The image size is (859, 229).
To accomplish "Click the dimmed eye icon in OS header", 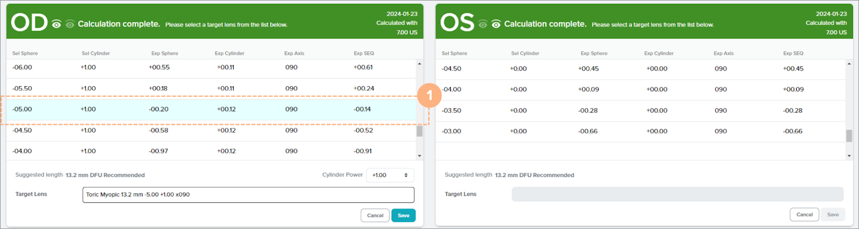I will 483,24.
